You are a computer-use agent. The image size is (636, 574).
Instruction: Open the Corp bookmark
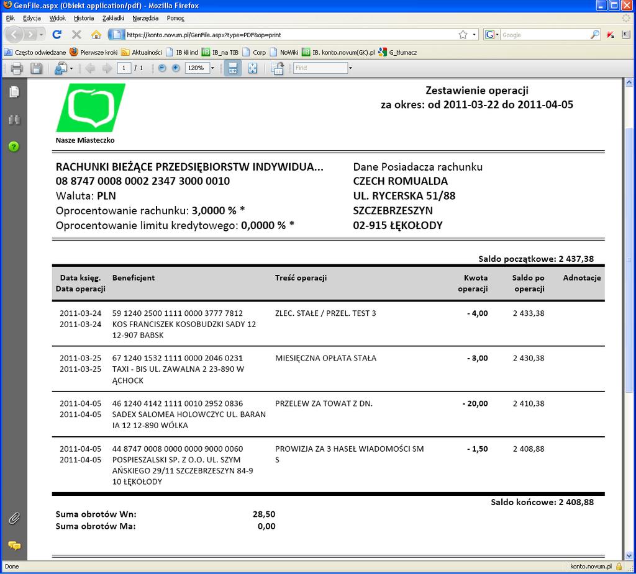[x=254, y=52]
